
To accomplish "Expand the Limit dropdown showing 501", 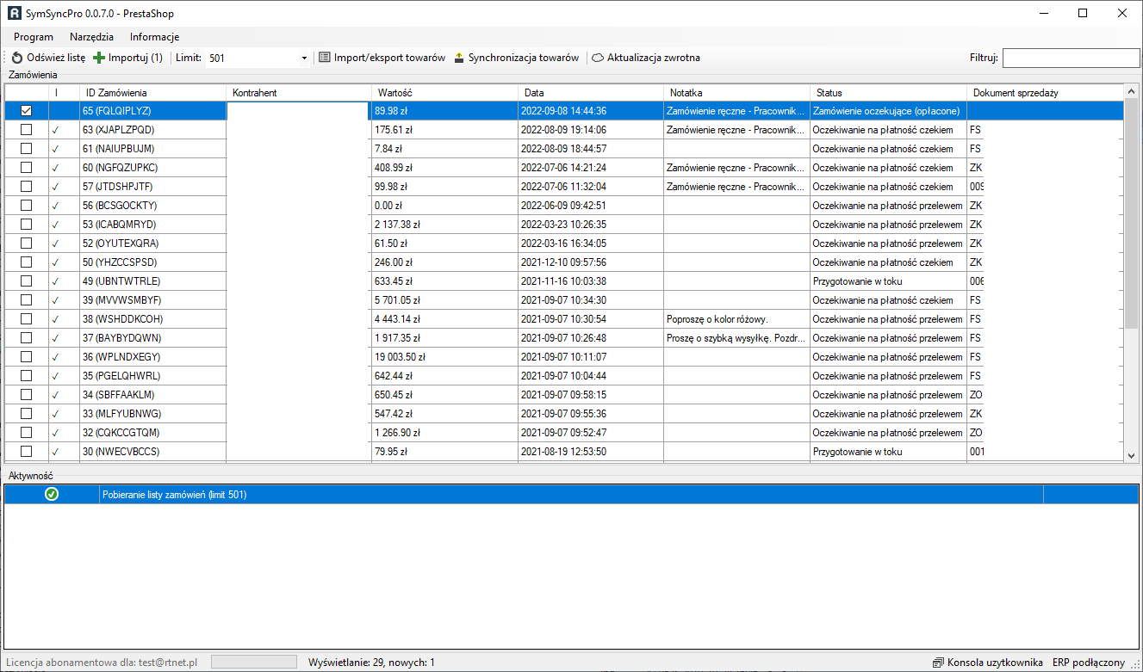I will [304, 58].
